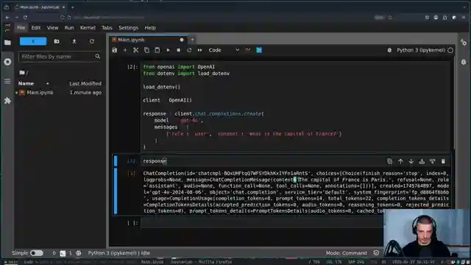Open the View menu
The height and width of the screenshot is (265, 471).
[x=52, y=28]
